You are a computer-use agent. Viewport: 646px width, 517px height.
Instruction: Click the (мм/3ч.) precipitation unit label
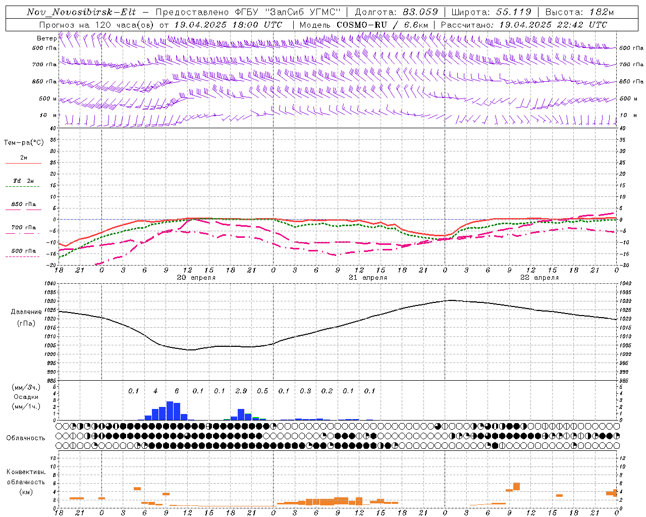(26, 387)
